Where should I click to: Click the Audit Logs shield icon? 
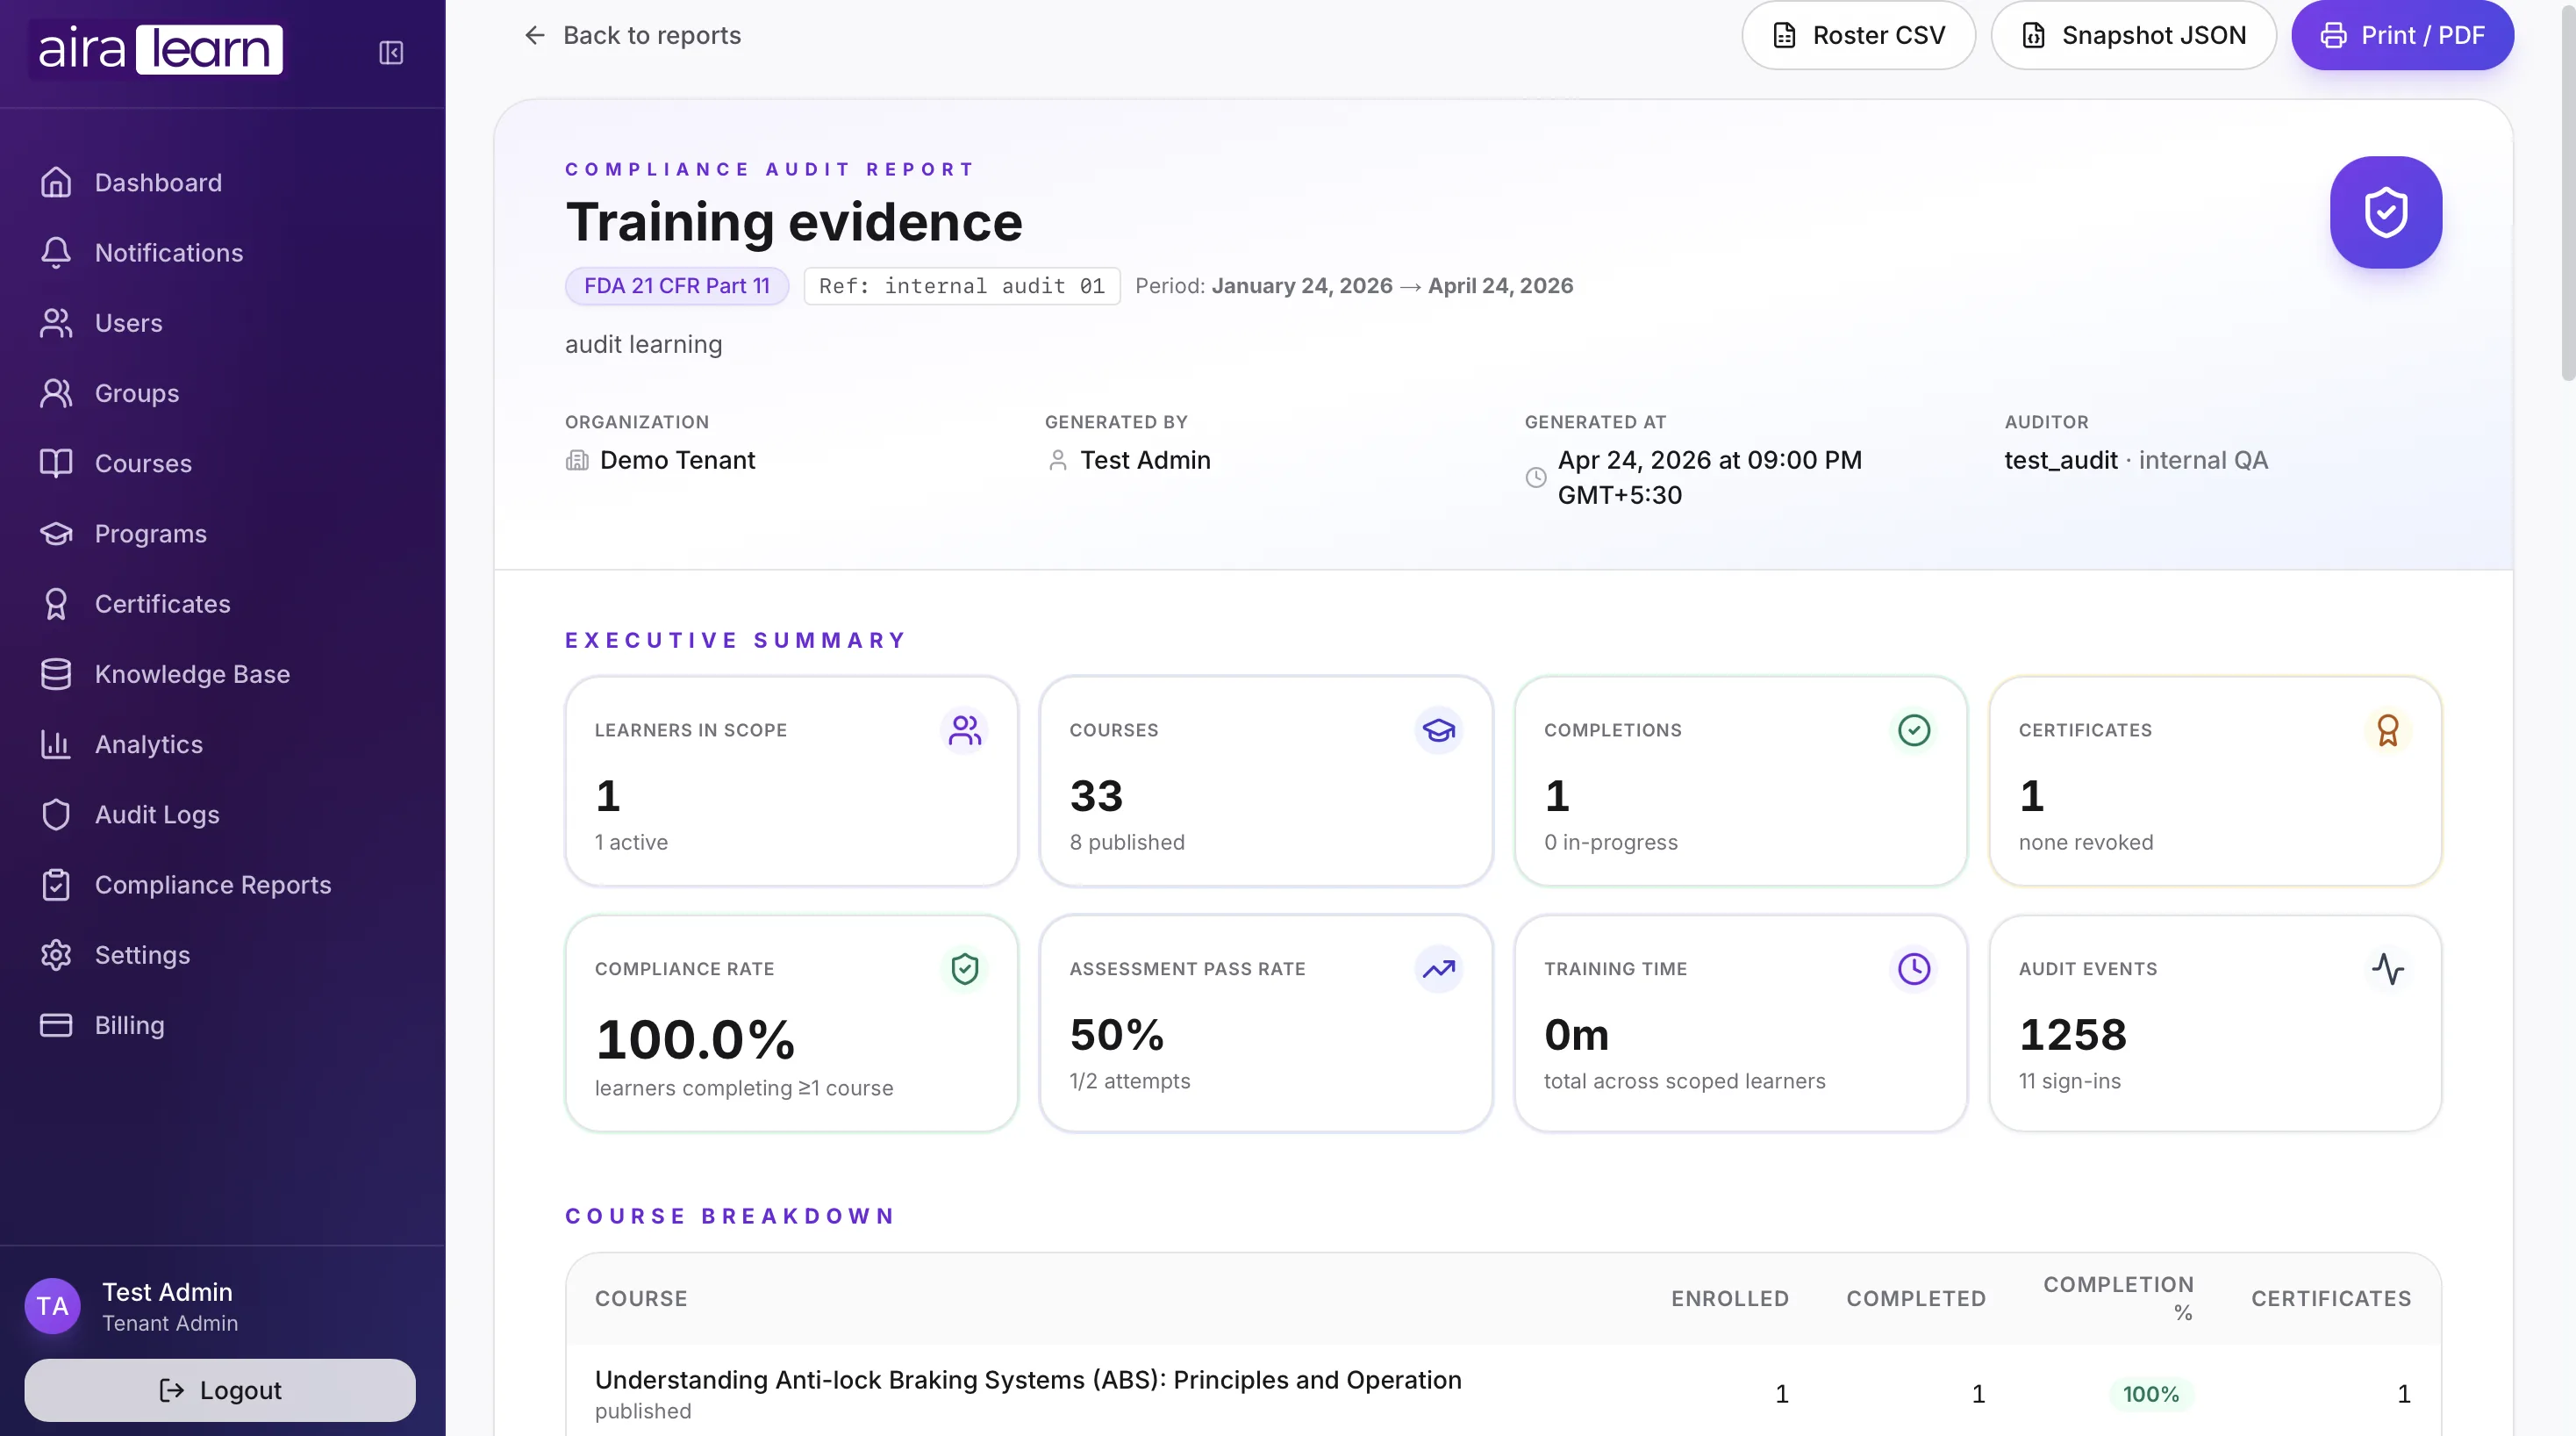pyautogui.click(x=56, y=815)
